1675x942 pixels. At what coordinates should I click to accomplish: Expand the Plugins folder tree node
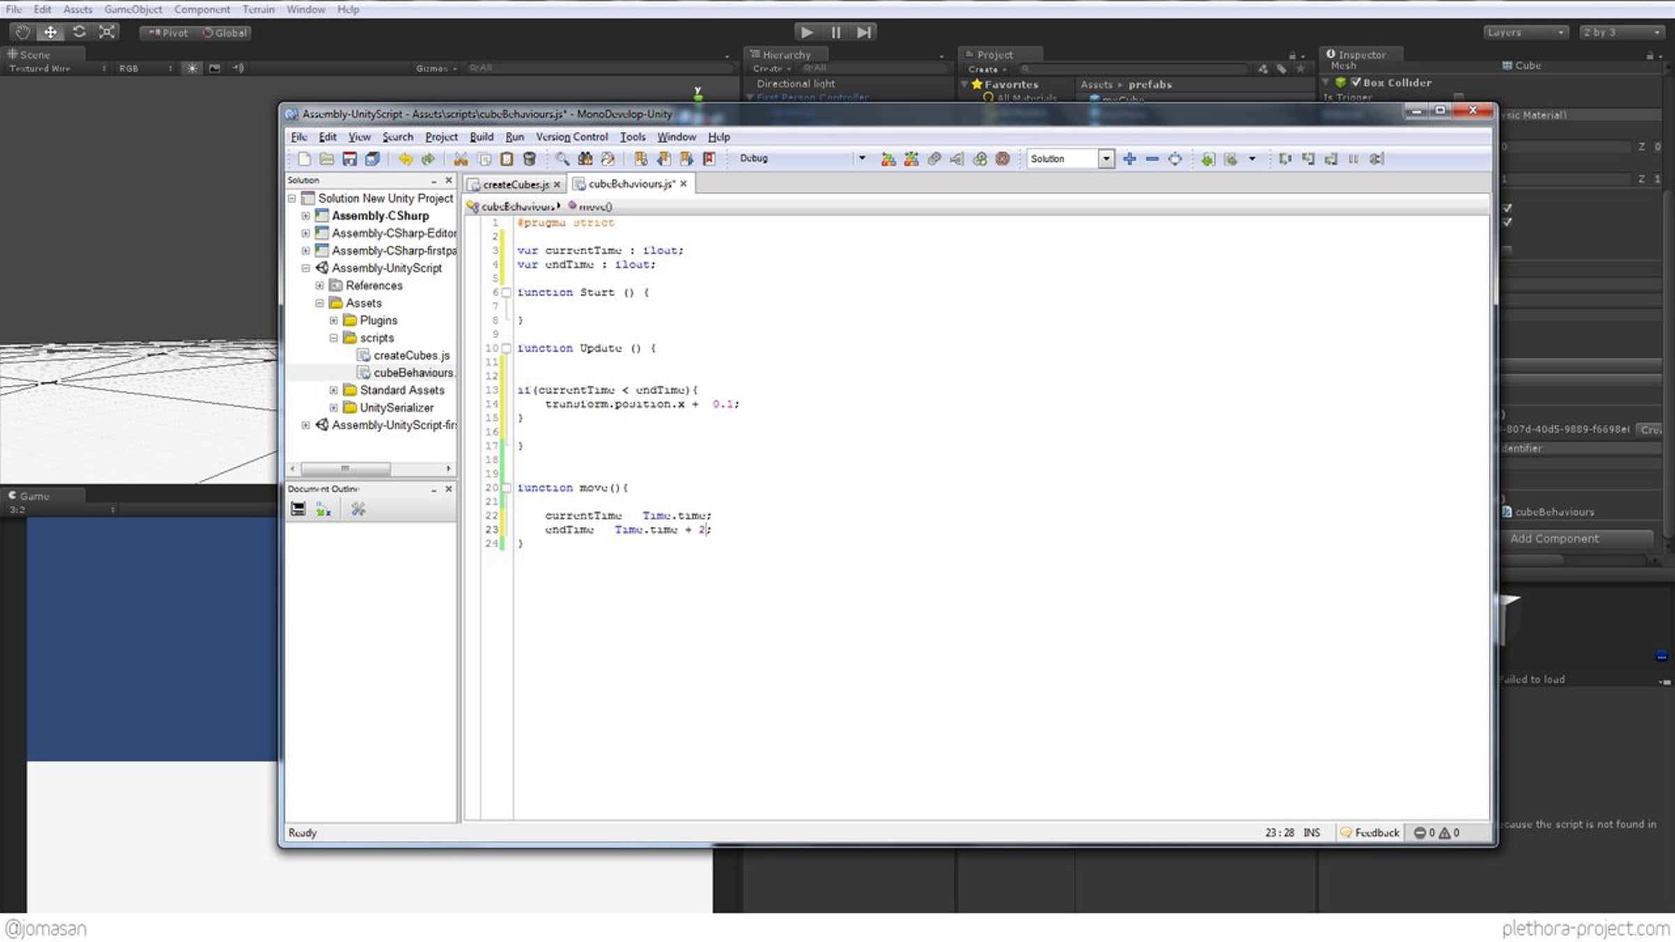334,320
